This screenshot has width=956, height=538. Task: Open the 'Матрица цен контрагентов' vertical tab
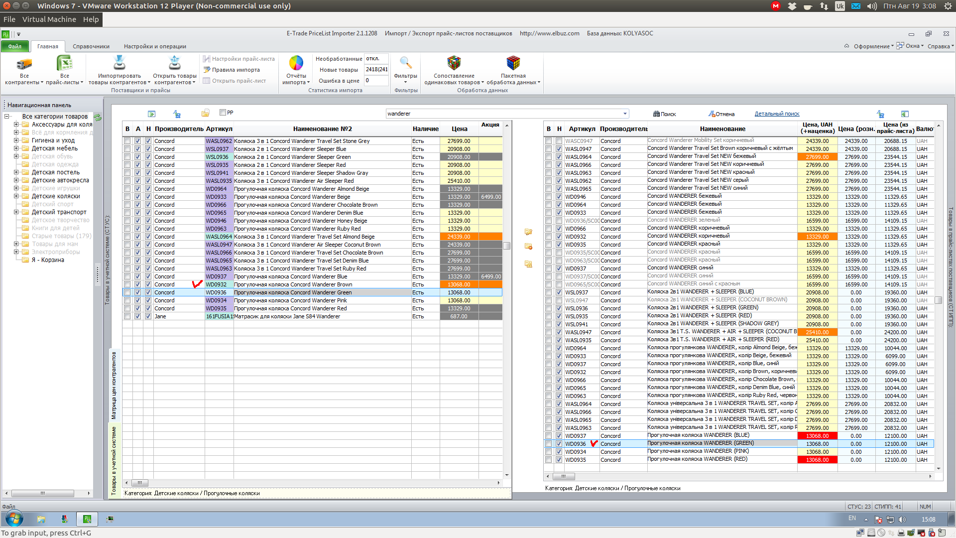tap(114, 385)
